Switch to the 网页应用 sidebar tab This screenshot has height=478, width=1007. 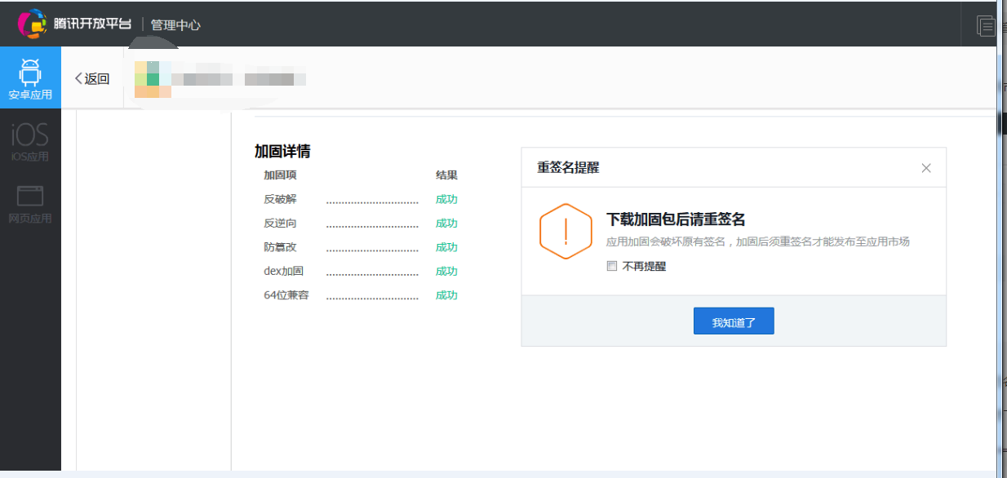[30, 204]
